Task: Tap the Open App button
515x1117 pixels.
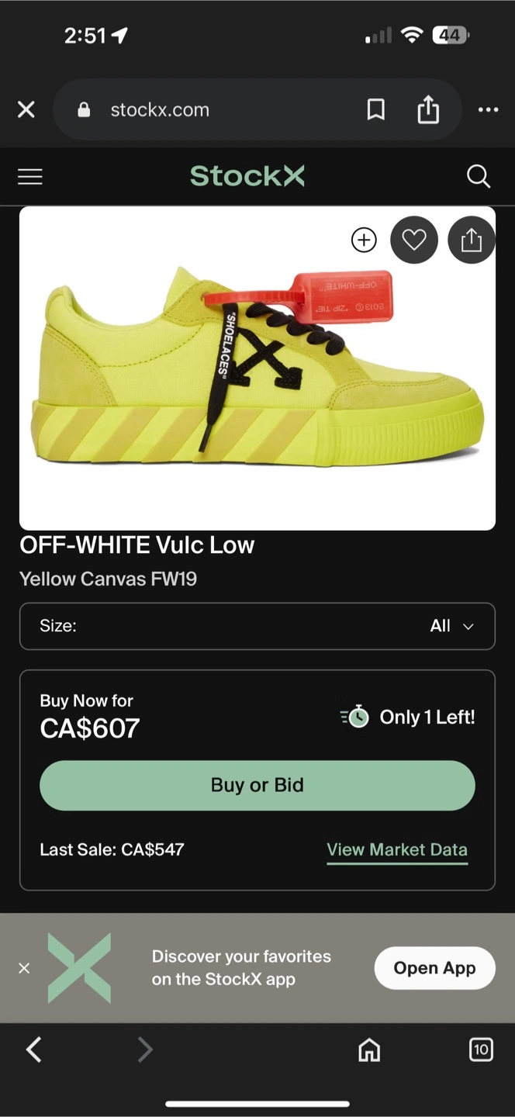Action: pyautogui.click(x=434, y=968)
